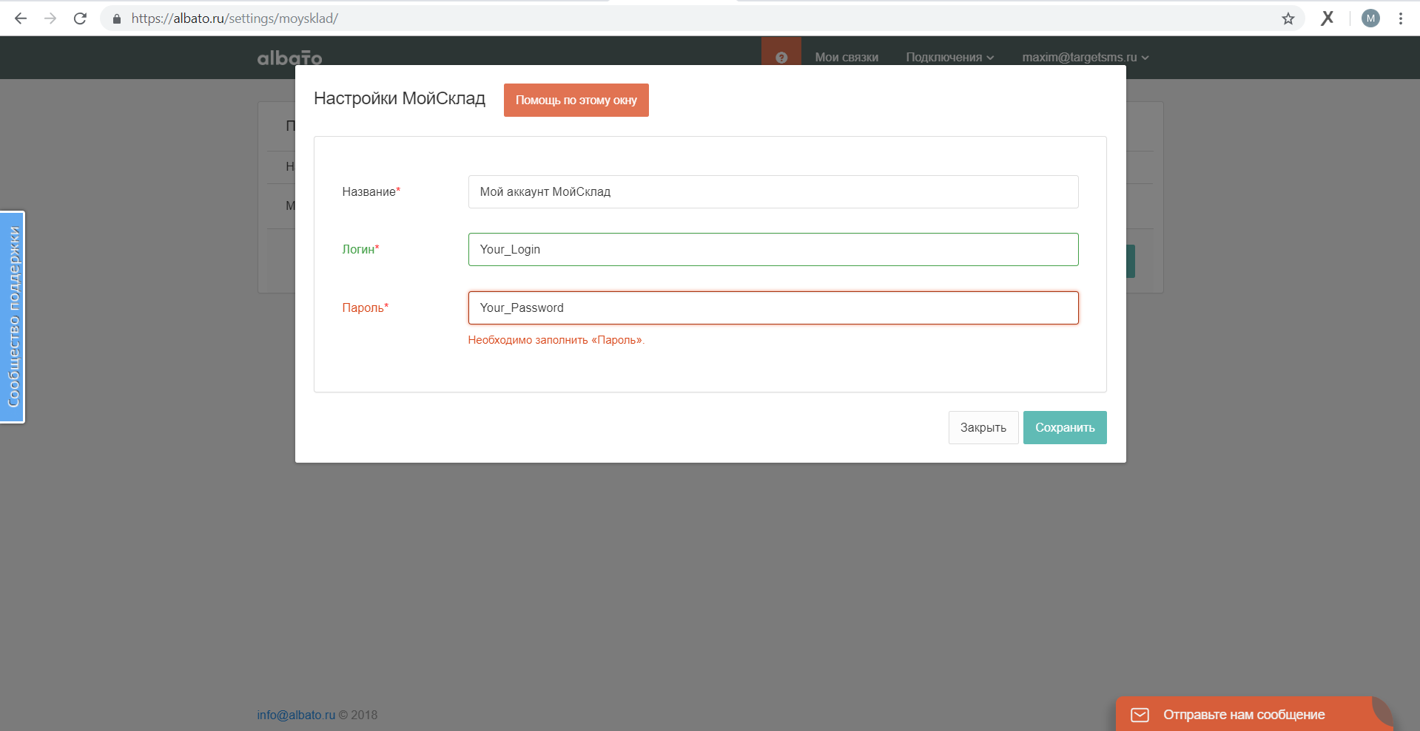Open the Сообщество поддержки side tab
Viewport: 1420px width, 731px height.
point(13,317)
